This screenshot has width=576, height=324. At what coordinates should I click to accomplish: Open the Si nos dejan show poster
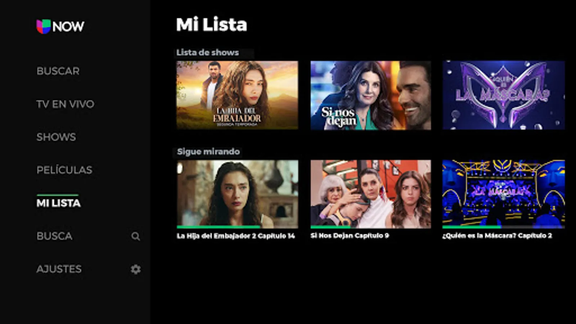[371, 95]
